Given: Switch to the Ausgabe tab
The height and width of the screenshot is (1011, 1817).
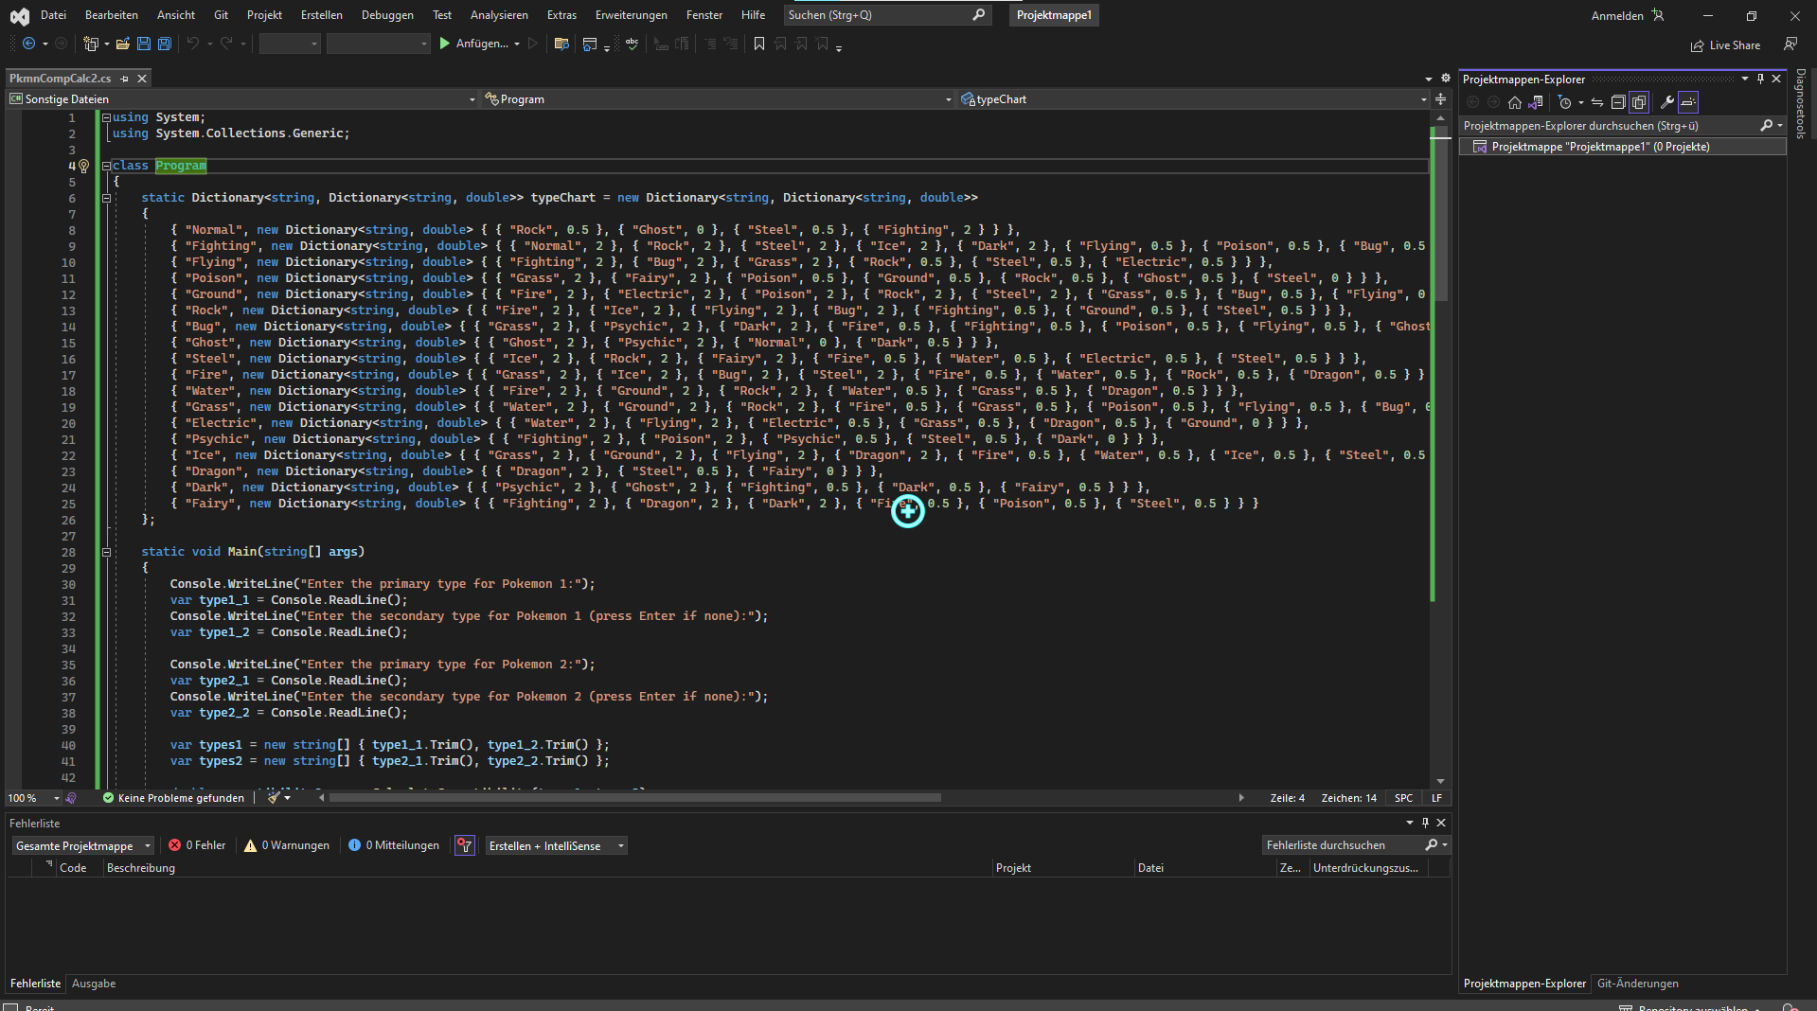Looking at the screenshot, I should tap(94, 984).
